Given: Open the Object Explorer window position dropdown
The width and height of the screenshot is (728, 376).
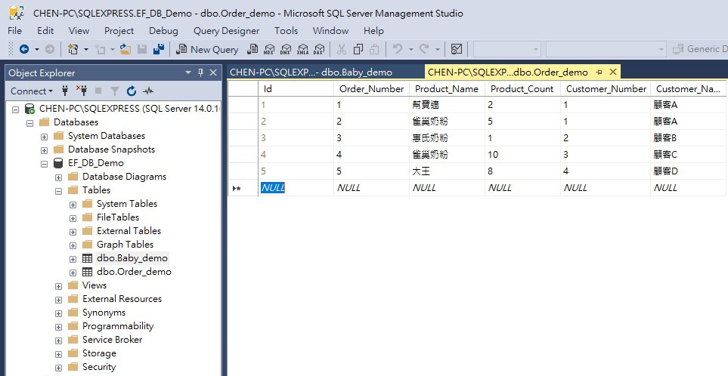Looking at the screenshot, I should [x=188, y=72].
